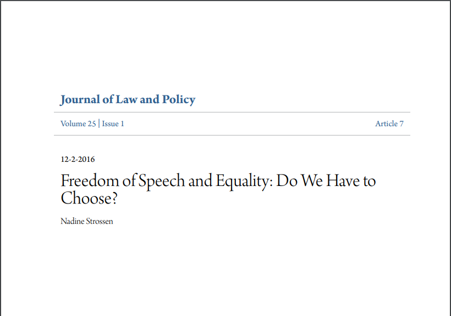
Task: Click the word Equality: in the title
Action: pos(244,182)
